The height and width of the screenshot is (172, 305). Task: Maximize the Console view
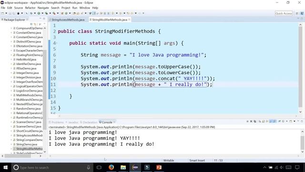coord(302,121)
